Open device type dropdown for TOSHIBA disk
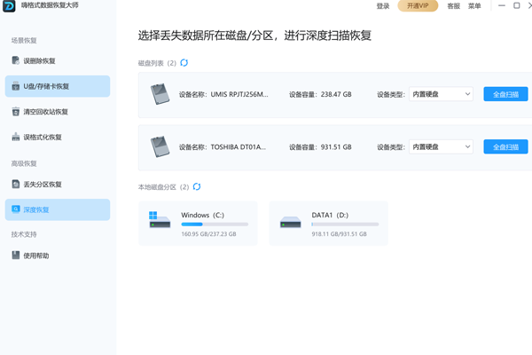Image resolution: width=532 pixels, height=355 pixels. (441, 146)
